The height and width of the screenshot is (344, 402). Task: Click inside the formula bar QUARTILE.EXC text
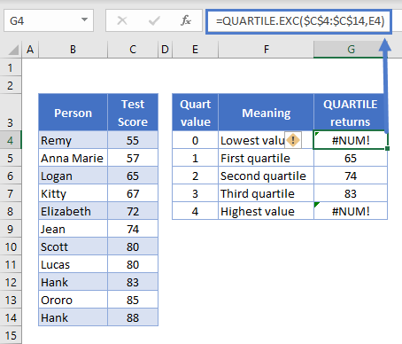point(300,21)
